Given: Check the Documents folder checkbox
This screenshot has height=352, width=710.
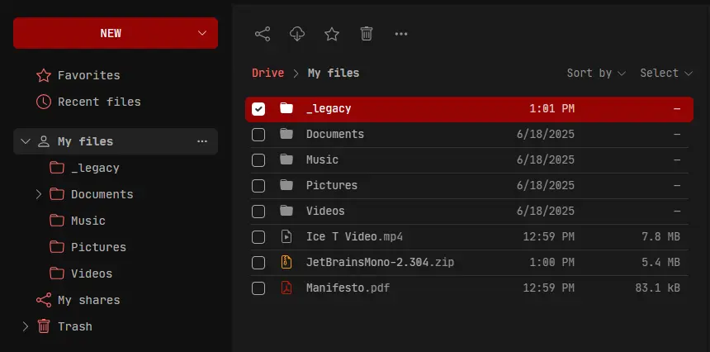Looking at the screenshot, I should click(258, 135).
